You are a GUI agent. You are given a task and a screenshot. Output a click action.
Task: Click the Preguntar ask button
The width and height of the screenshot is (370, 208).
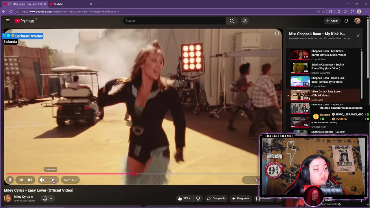(240, 198)
